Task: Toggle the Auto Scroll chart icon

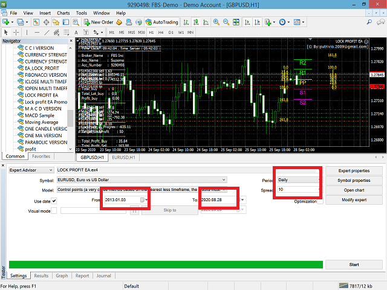Action: click(x=247, y=22)
